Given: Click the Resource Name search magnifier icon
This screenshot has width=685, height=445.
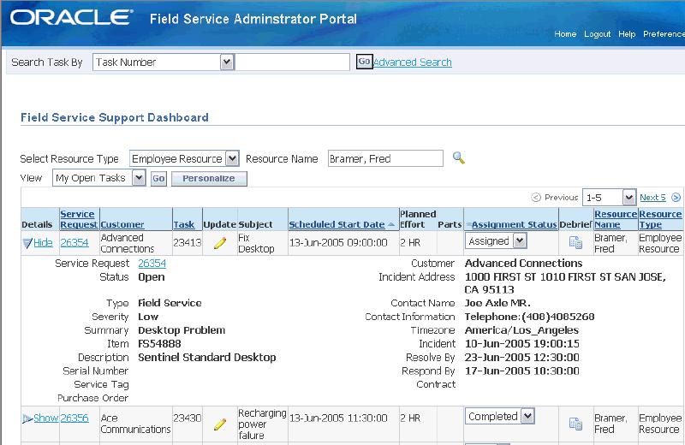Looking at the screenshot, I should [459, 158].
